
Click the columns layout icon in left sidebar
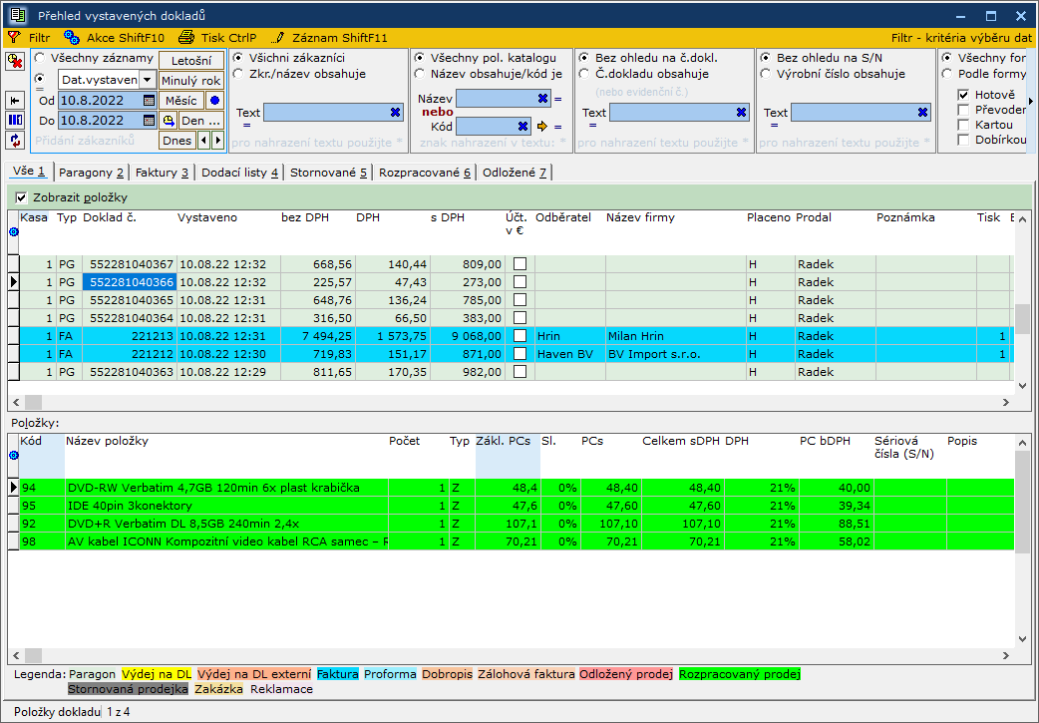[16, 121]
